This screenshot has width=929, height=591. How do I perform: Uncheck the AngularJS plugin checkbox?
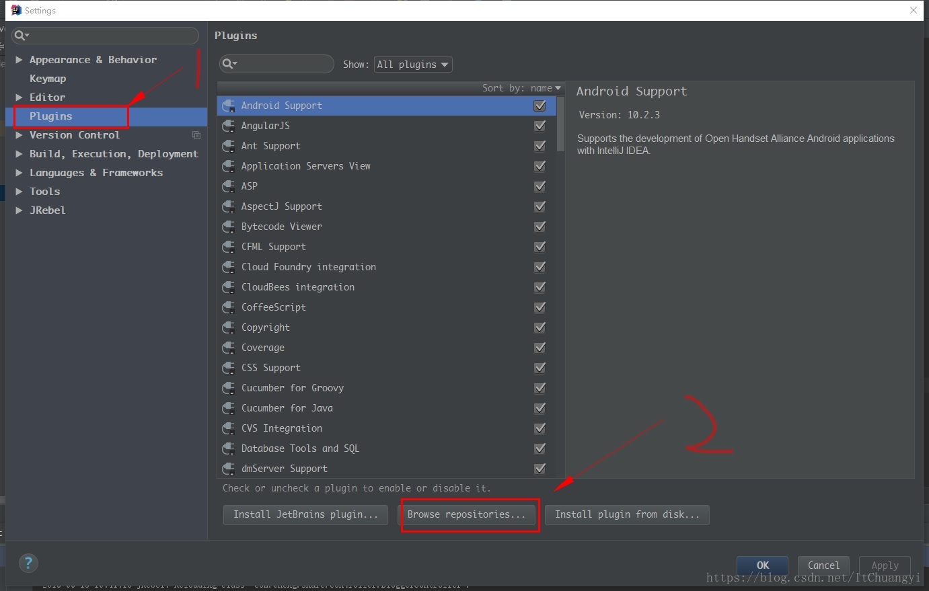pyautogui.click(x=540, y=126)
